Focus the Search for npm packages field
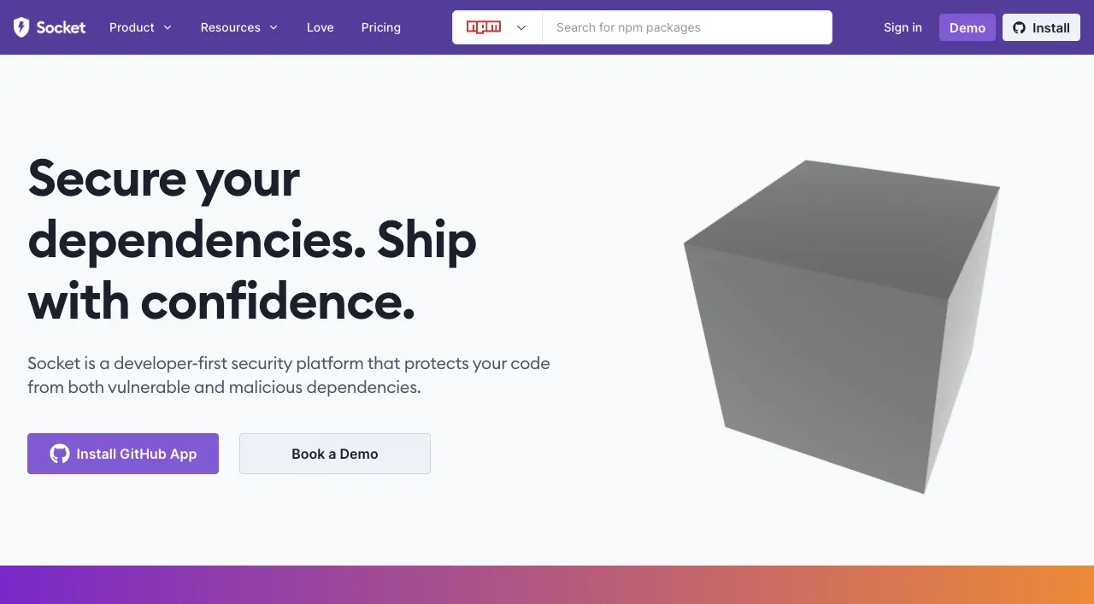Screen dimensions: 1094x604 click(x=687, y=27)
